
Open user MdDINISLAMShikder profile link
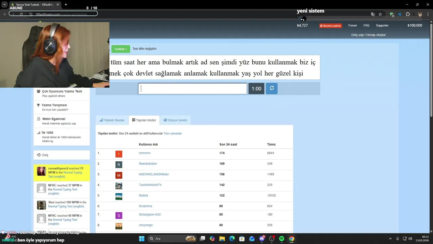[154, 174]
